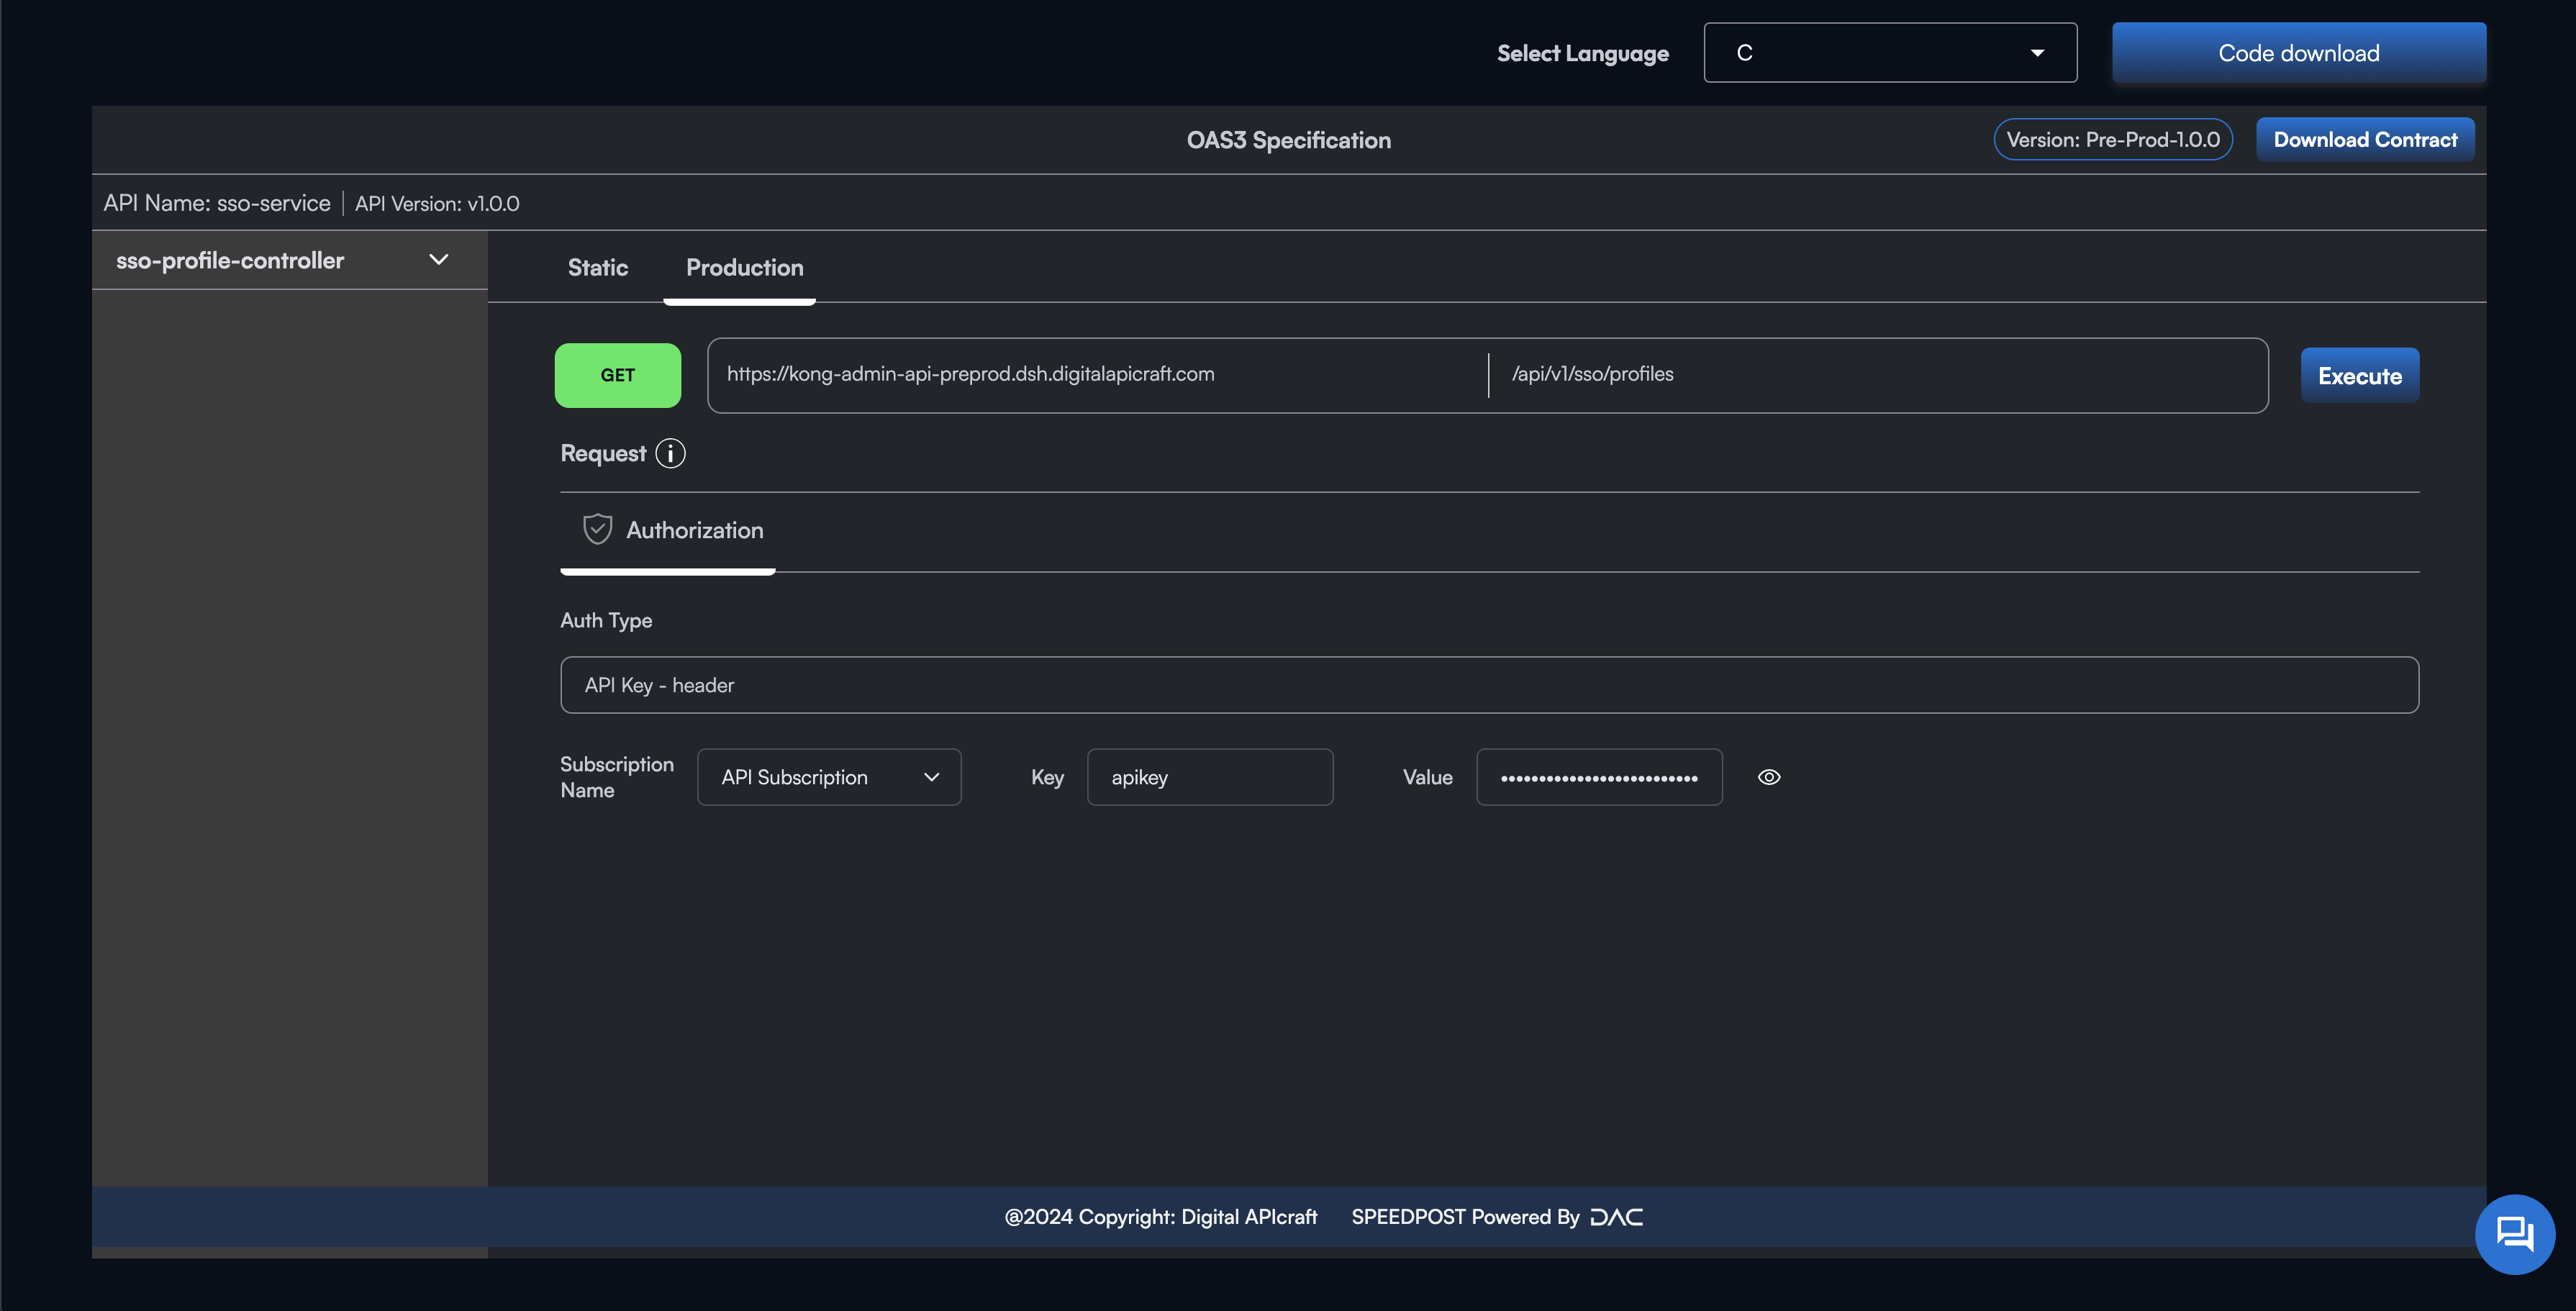Open the chat support bubble icon

coord(2514,1234)
